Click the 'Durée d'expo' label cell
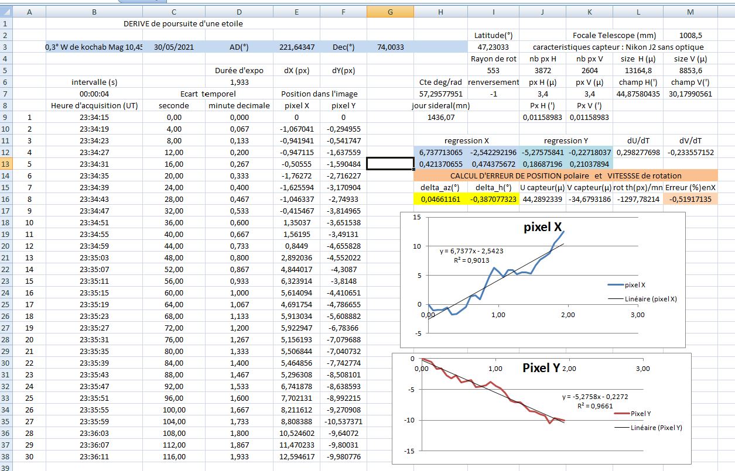 [x=239, y=70]
